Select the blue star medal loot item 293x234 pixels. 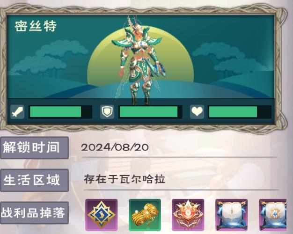tap(102, 215)
